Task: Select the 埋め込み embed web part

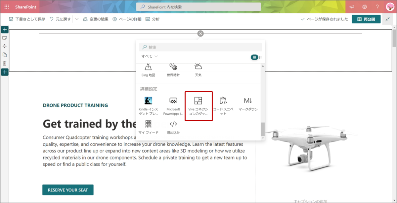Action: coord(173,128)
